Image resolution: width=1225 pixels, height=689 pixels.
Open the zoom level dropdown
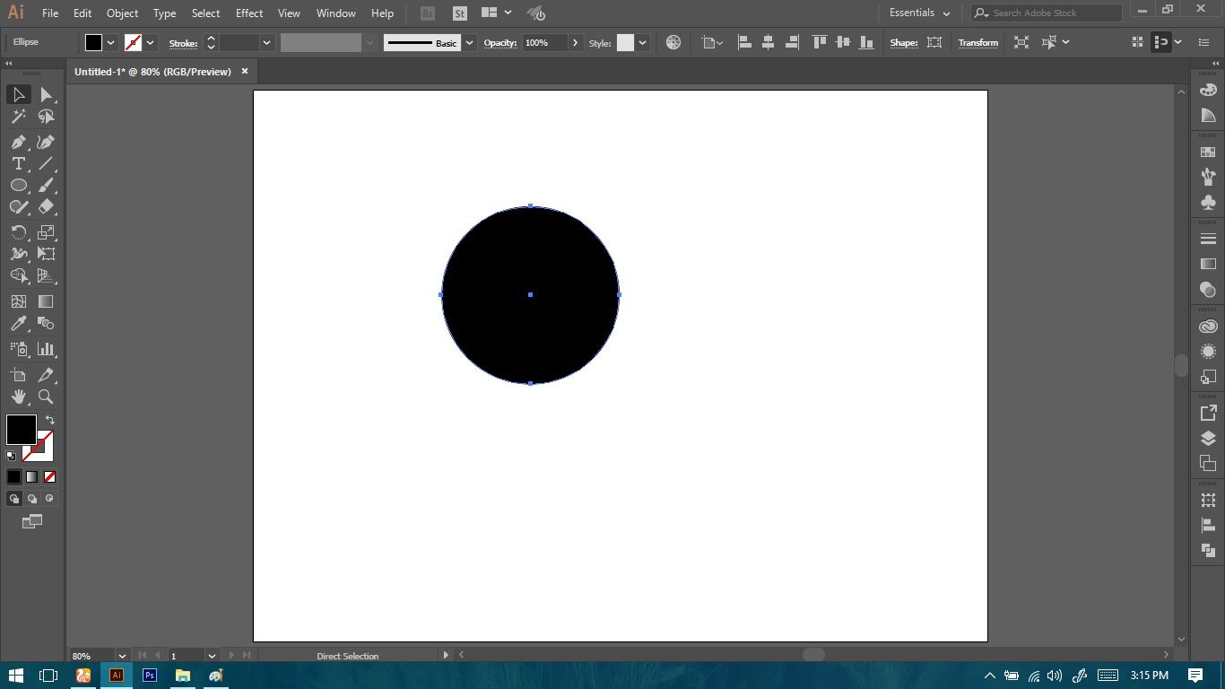122,656
